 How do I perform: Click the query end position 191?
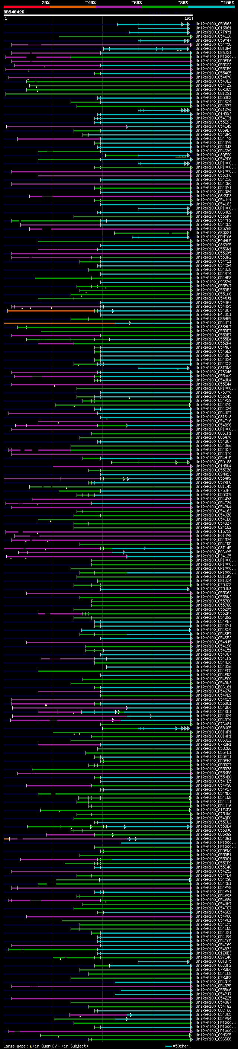click(x=187, y=18)
